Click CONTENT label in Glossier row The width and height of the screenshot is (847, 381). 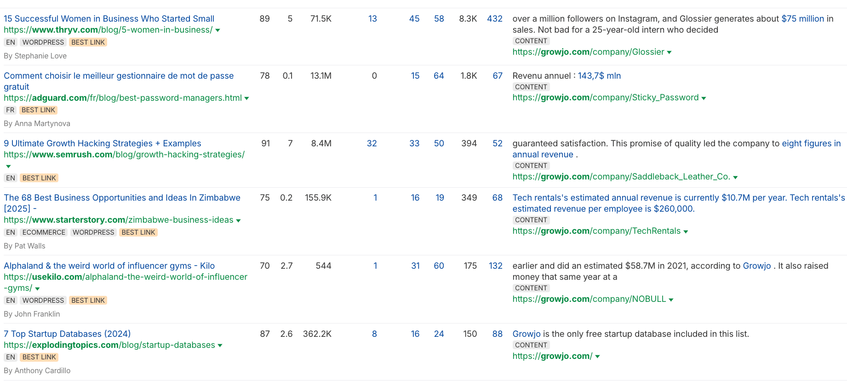pos(531,41)
